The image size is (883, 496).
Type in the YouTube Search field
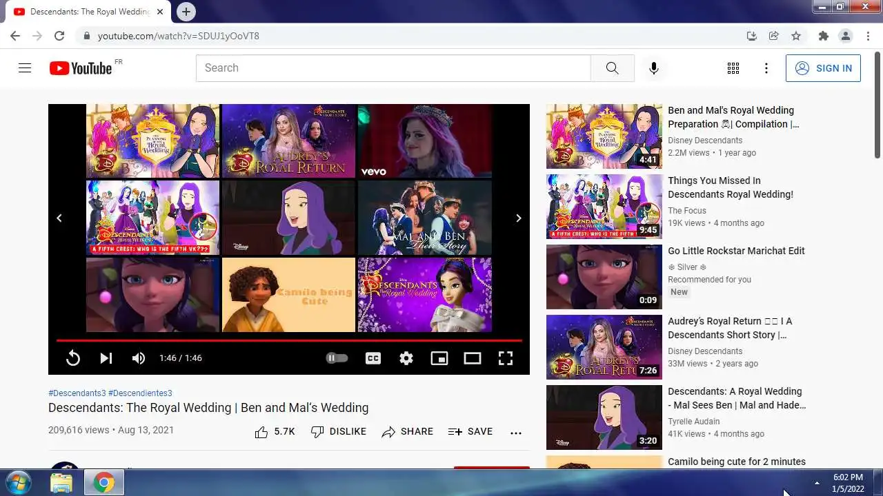393,68
